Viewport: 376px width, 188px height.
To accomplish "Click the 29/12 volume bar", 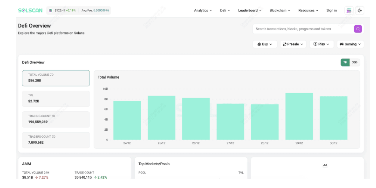I will click(299, 116).
